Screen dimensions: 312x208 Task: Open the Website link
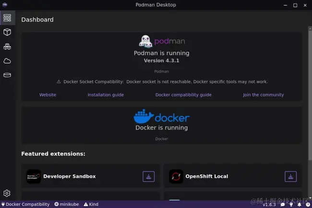48,95
